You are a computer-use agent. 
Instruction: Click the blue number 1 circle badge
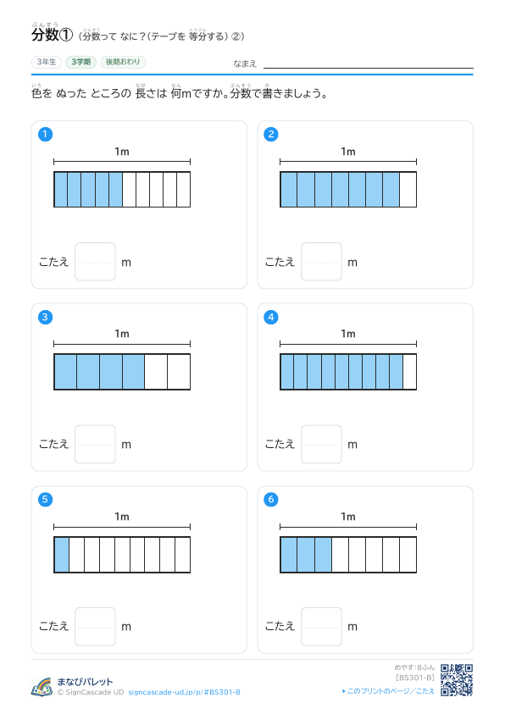[x=45, y=135]
